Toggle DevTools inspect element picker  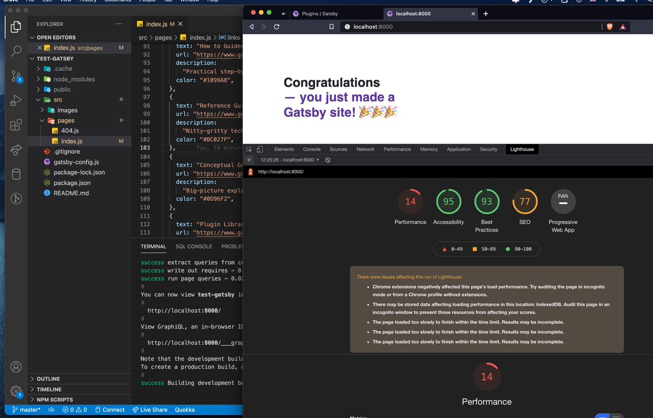249,149
